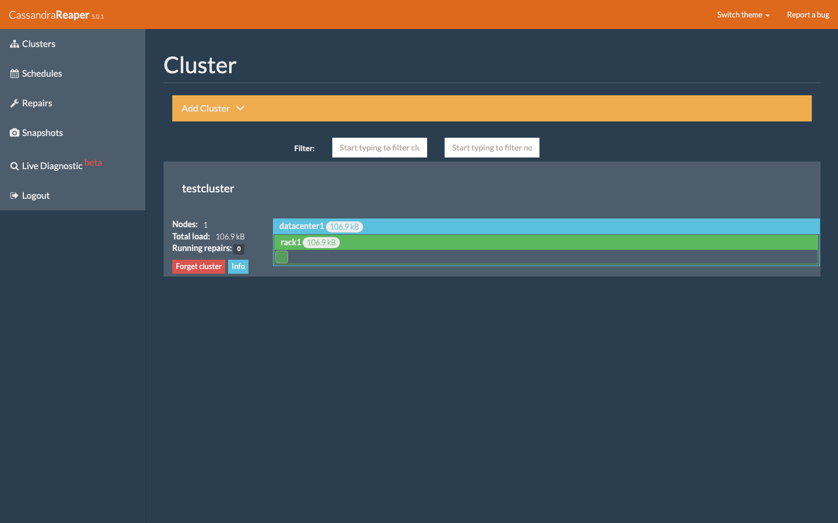The image size is (838, 523).
Task: Click the datacenter1 106.9 kB load badge
Action: coord(345,227)
